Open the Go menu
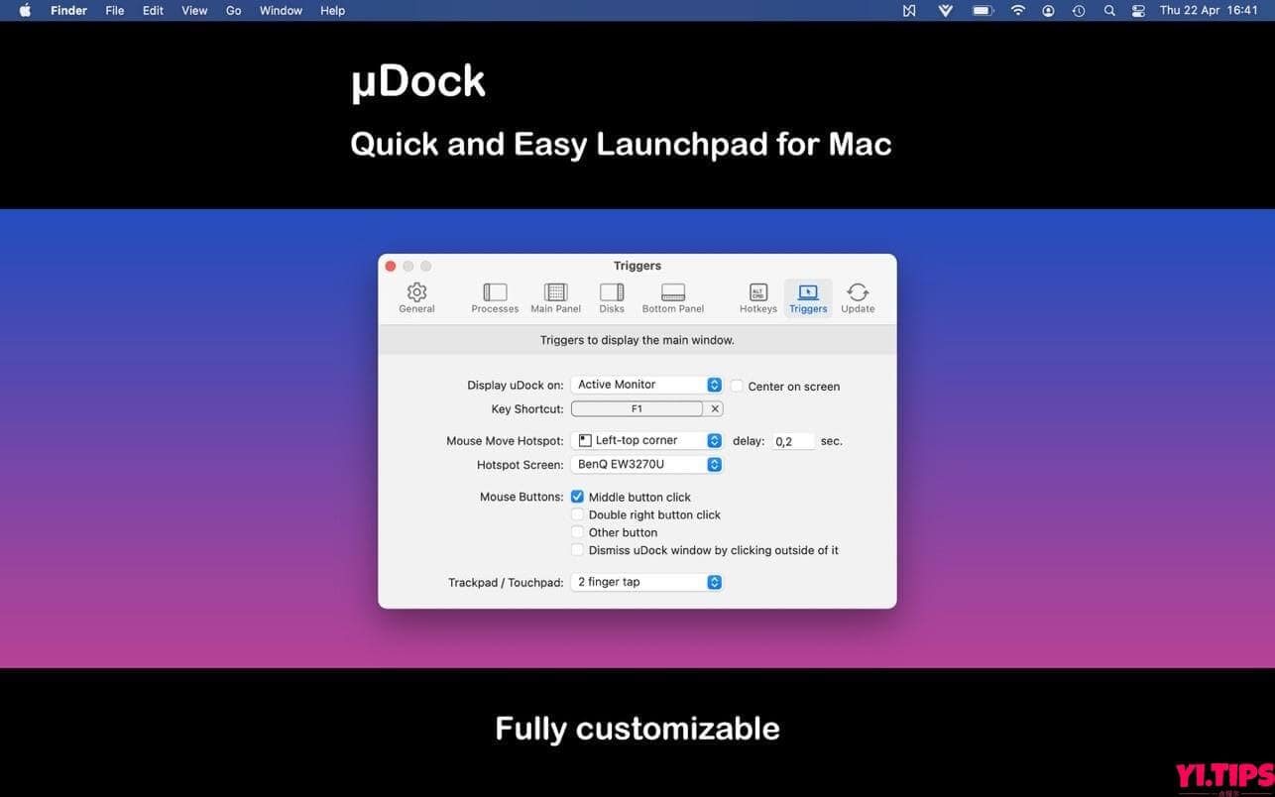 point(233,10)
